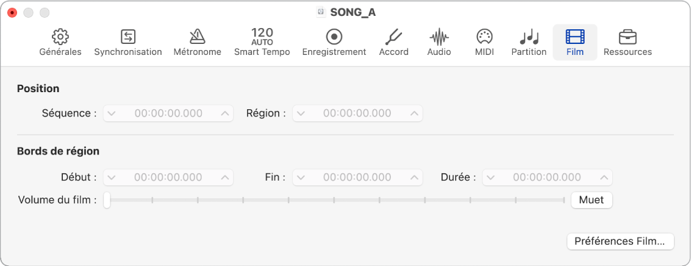Viewport: 691px width, 266px height.
Task: Click the Volume du film slider handle
Action: coord(107,200)
